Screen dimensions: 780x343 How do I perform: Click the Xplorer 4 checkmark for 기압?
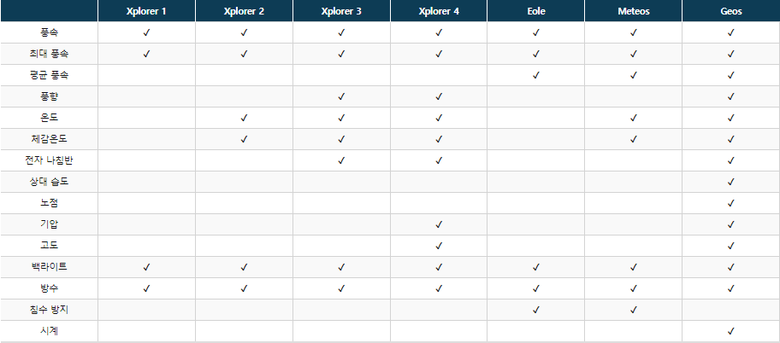438,224
